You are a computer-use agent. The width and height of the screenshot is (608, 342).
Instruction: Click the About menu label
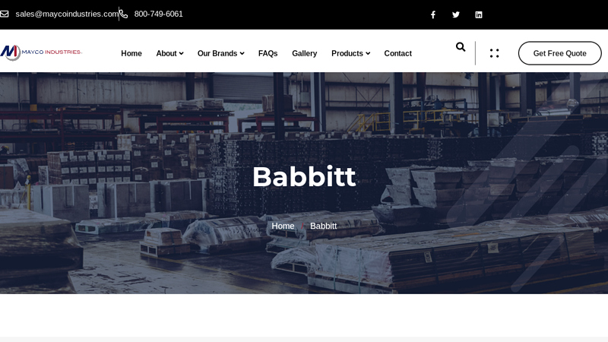coord(166,53)
